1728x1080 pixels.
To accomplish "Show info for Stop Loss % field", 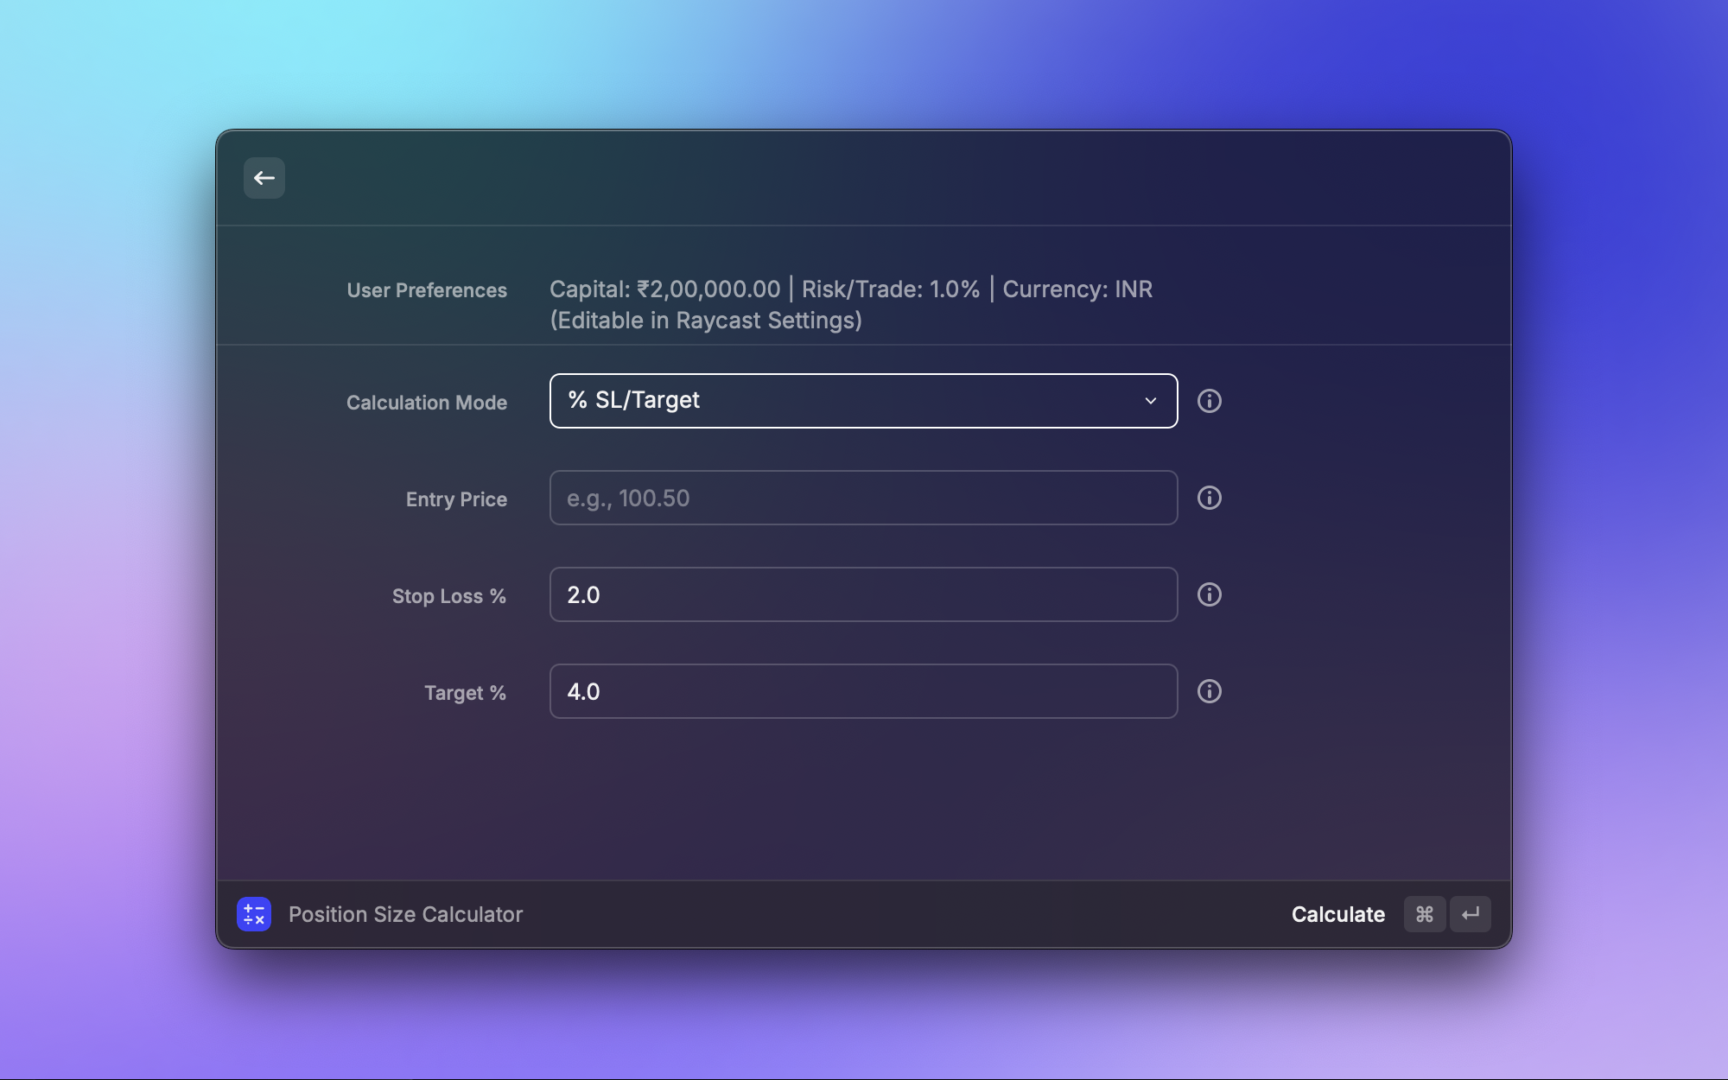I will (x=1209, y=594).
